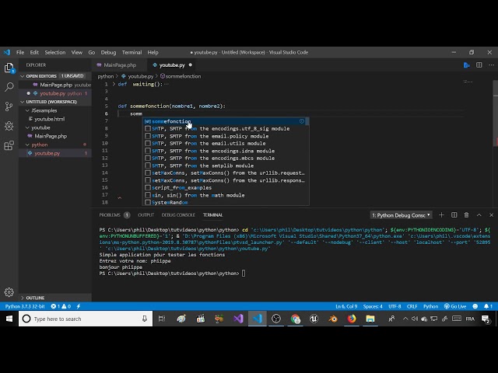Select SMTP from email.utils suggestion
Screen dimensions: 498x373
point(226,143)
